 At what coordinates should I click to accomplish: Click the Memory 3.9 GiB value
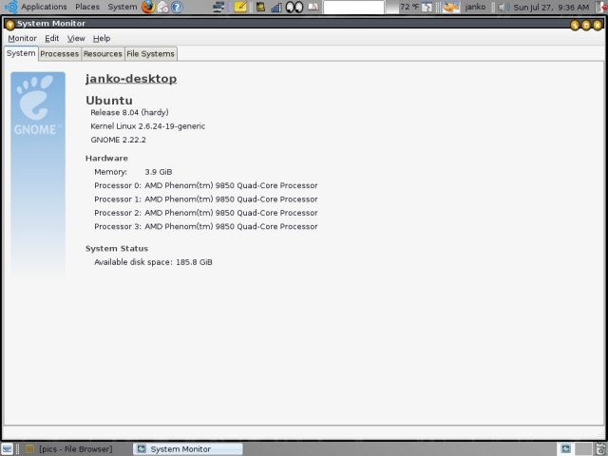(159, 172)
